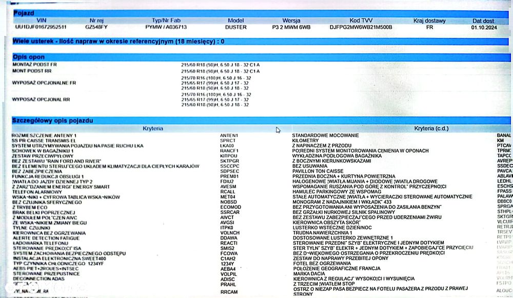Click the FCOWA code
The width and height of the screenshot is (513, 298).
(x=229, y=253)
